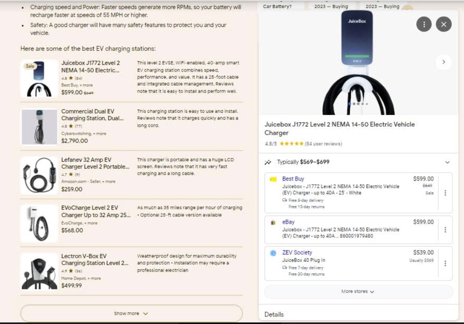Open the ZEV Society store link

click(x=297, y=252)
